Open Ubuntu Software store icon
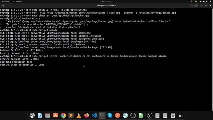The image size is (213, 120). click(56, 115)
